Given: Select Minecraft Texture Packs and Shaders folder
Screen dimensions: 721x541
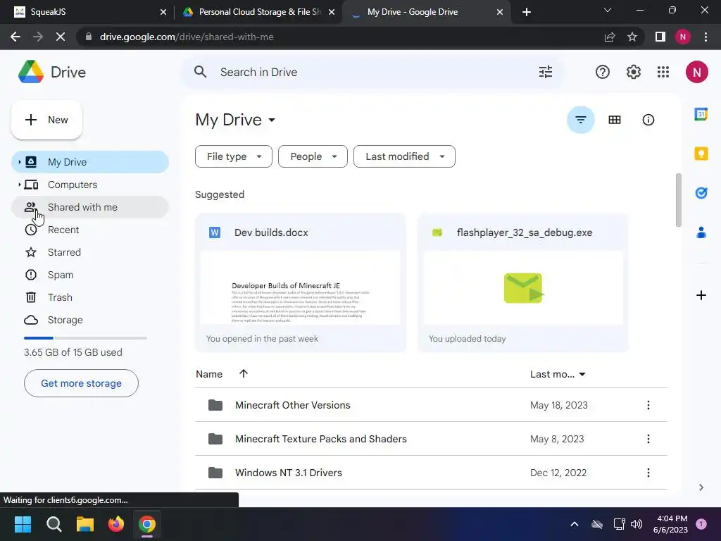Looking at the screenshot, I should 432,439.
